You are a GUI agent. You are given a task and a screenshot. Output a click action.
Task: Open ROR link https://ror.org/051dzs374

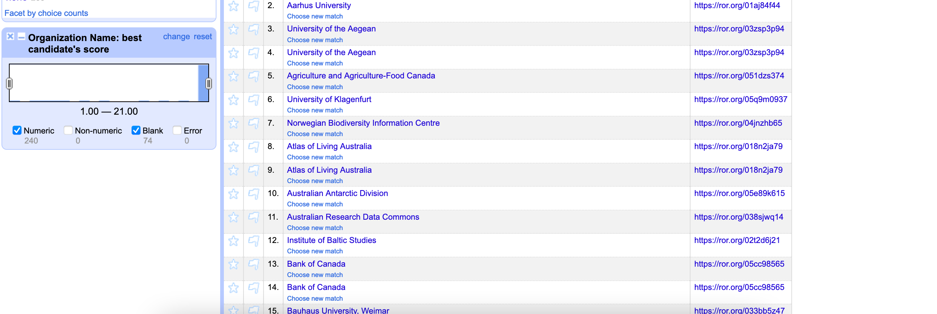tap(739, 76)
